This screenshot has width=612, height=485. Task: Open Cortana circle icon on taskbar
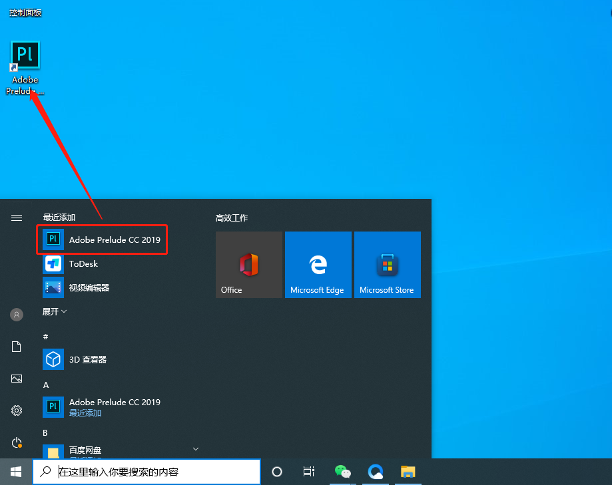coord(277,472)
